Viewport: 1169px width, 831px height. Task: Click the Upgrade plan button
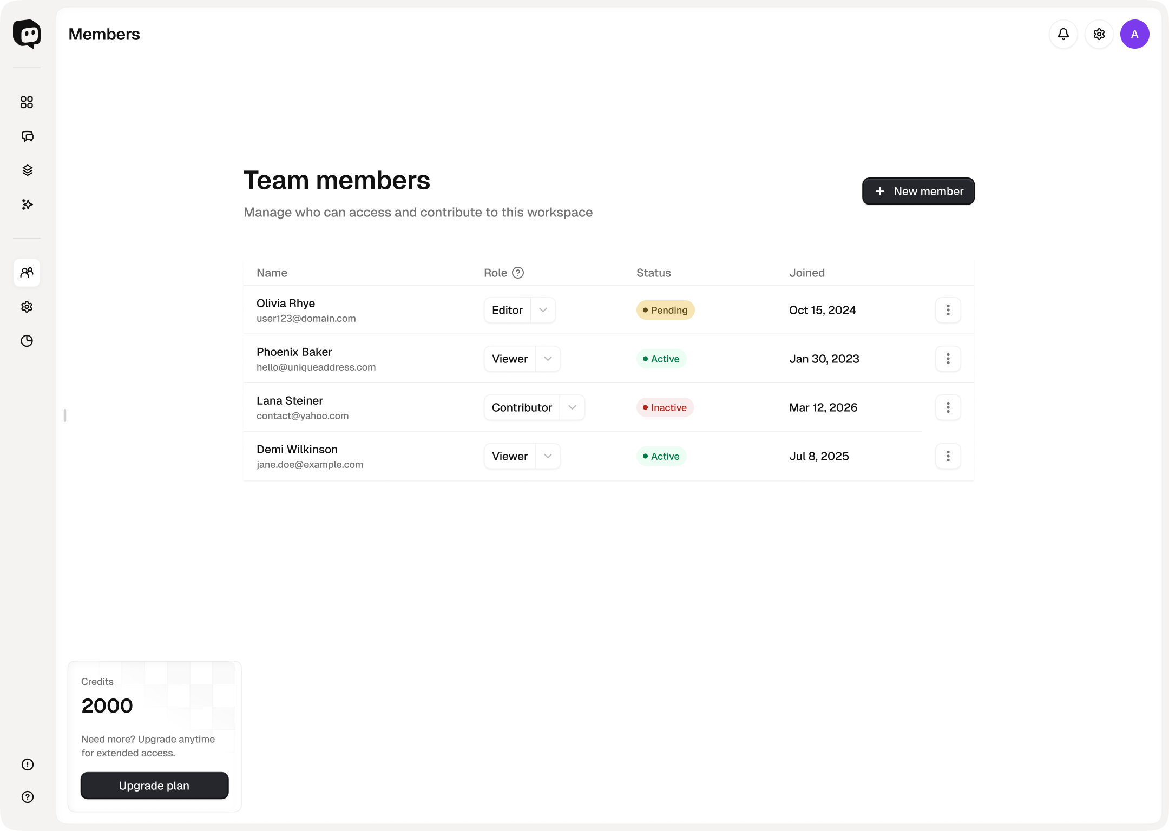click(154, 786)
